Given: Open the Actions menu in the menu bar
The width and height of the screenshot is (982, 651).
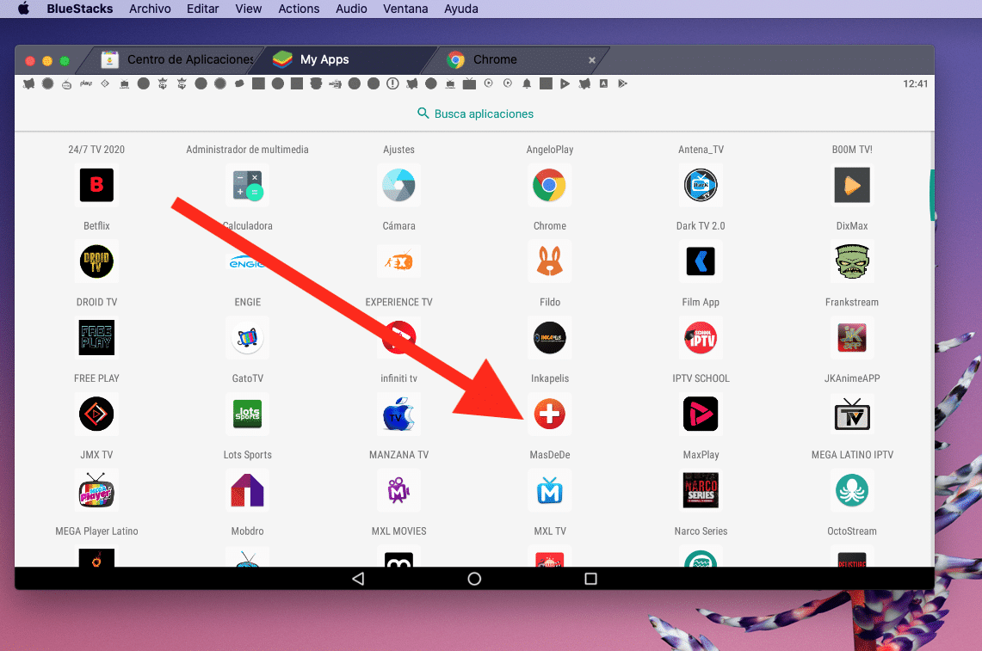Looking at the screenshot, I should [x=299, y=9].
